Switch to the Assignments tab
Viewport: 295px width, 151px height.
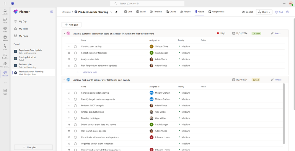pos(216,12)
